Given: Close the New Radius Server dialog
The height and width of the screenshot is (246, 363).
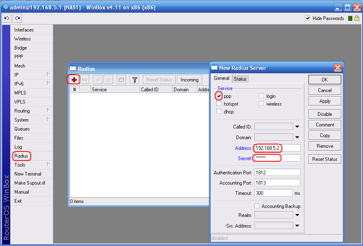Looking at the screenshot, I should (x=338, y=68).
